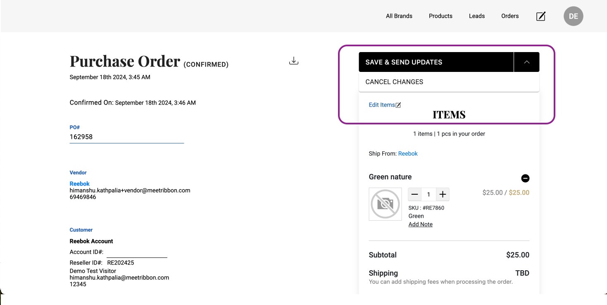Add a note to Green nature item
The height and width of the screenshot is (305, 607).
coord(420,224)
